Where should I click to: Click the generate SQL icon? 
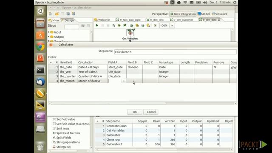point(143,25)
